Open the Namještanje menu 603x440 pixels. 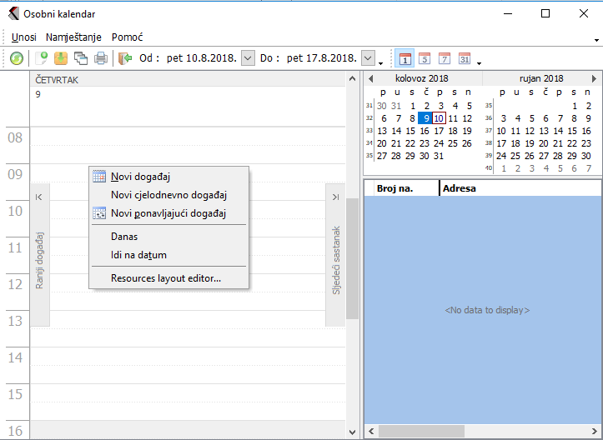(73, 37)
